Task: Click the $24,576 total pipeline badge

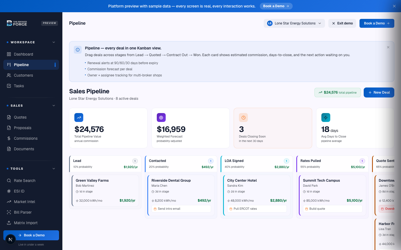Action: click(338, 92)
